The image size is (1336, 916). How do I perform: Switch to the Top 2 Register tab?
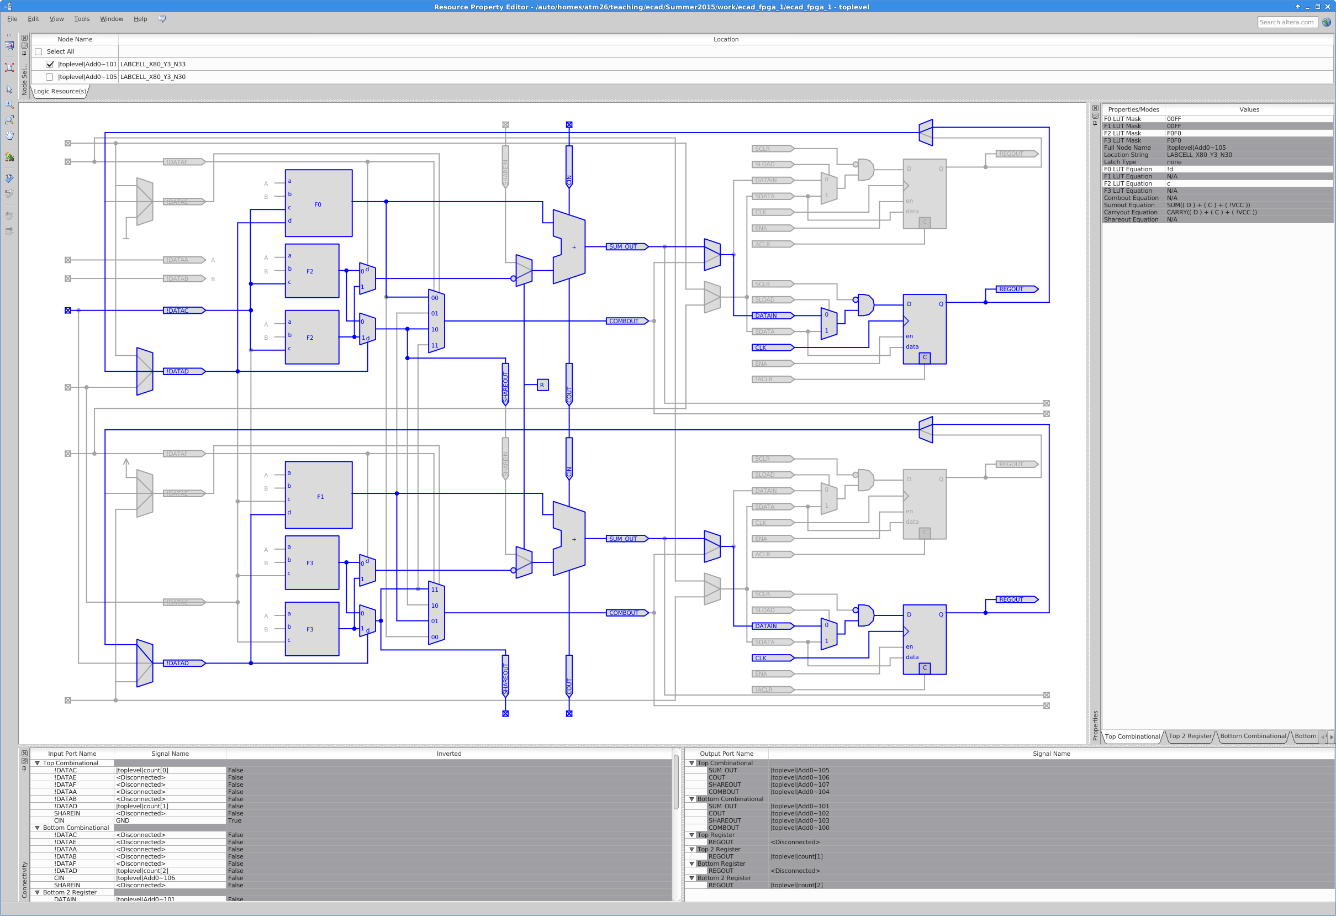coord(1190,736)
